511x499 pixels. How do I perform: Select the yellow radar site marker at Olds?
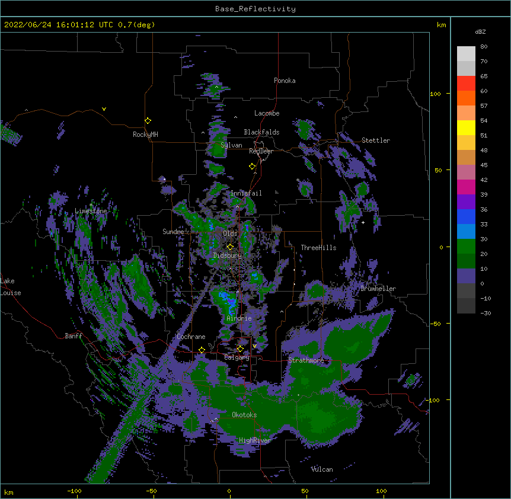(x=230, y=247)
